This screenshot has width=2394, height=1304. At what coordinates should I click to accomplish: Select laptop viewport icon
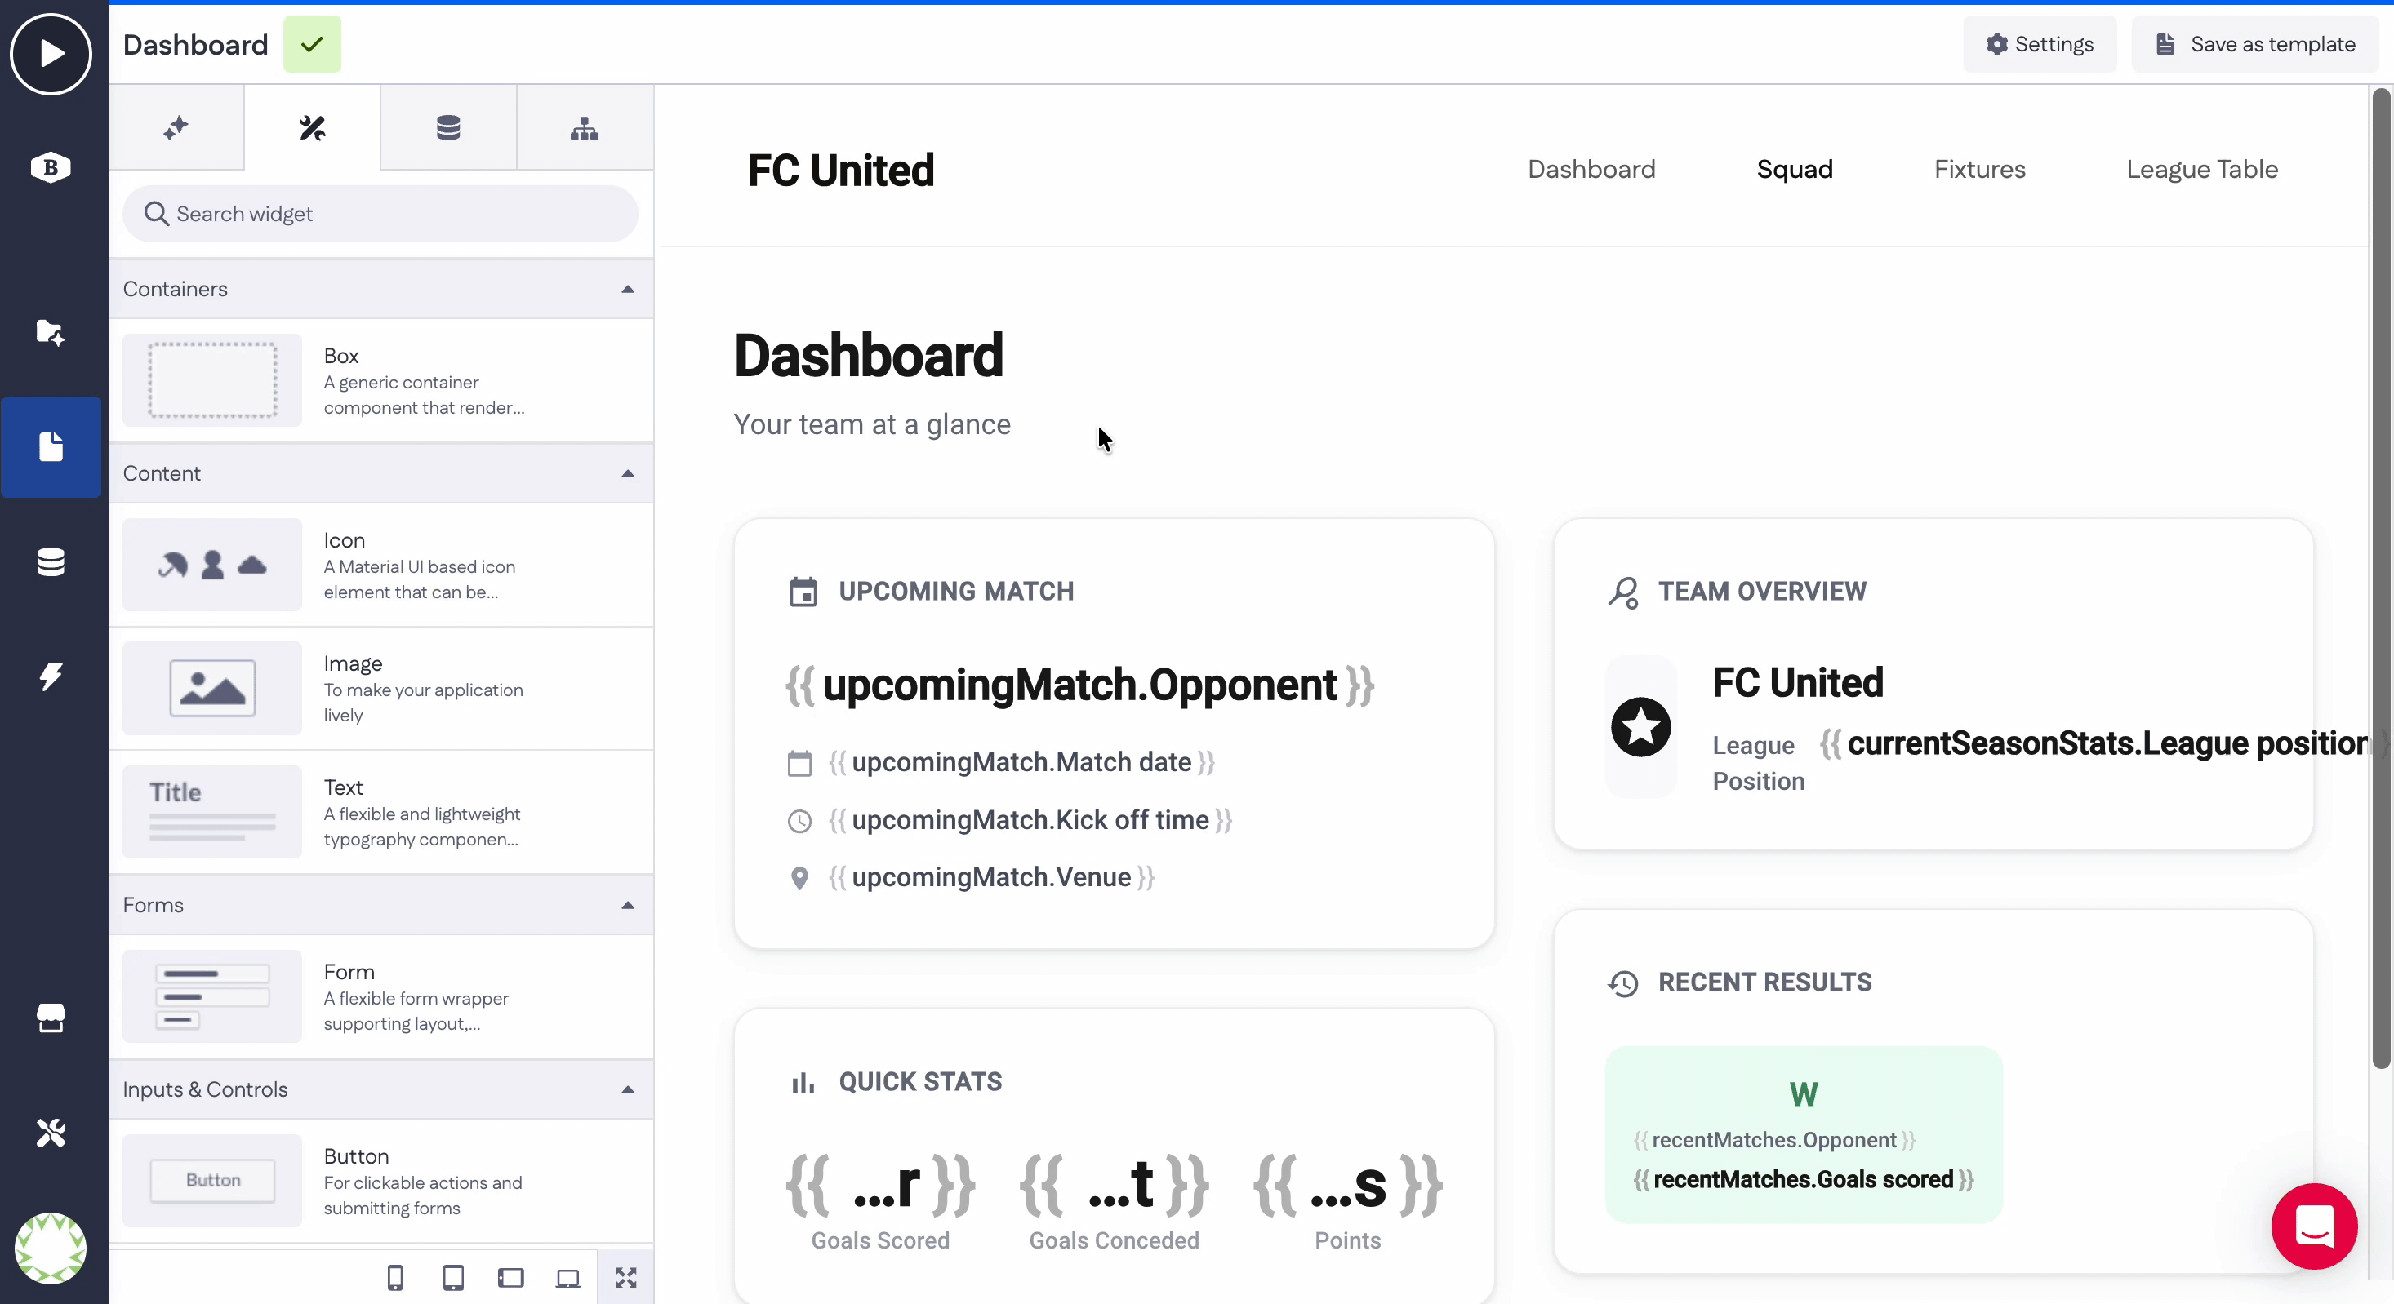click(x=567, y=1278)
